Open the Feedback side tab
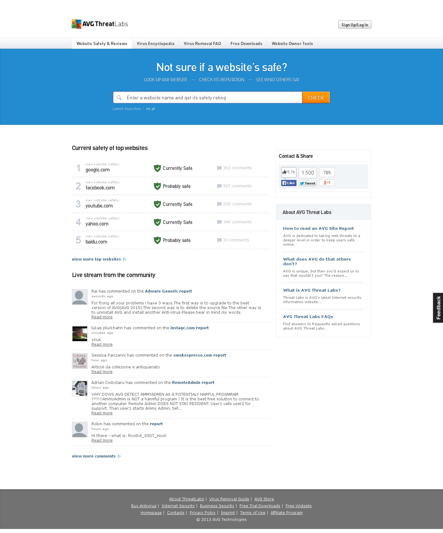The image size is (443, 533). (x=438, y=308)
